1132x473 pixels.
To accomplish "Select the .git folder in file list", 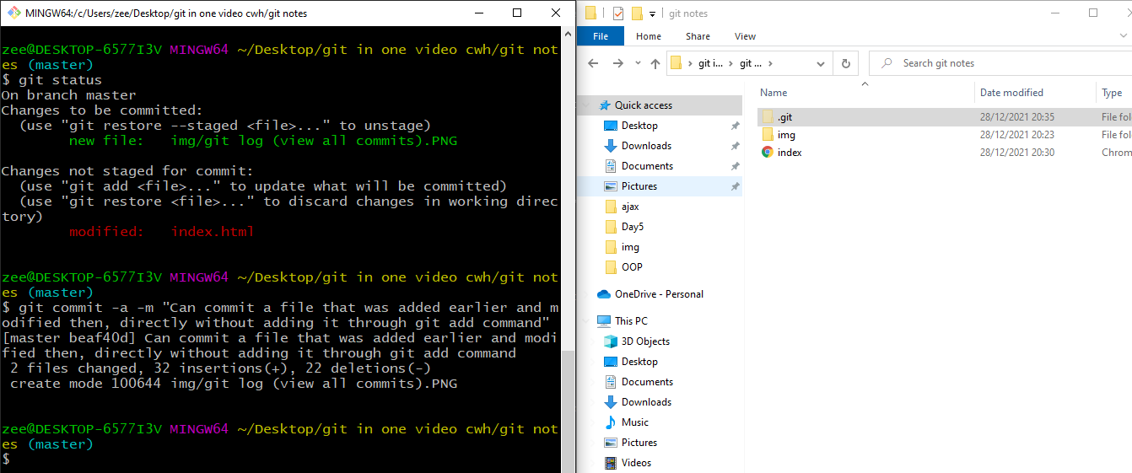I will pyautogui.click(x=784, y=117).
